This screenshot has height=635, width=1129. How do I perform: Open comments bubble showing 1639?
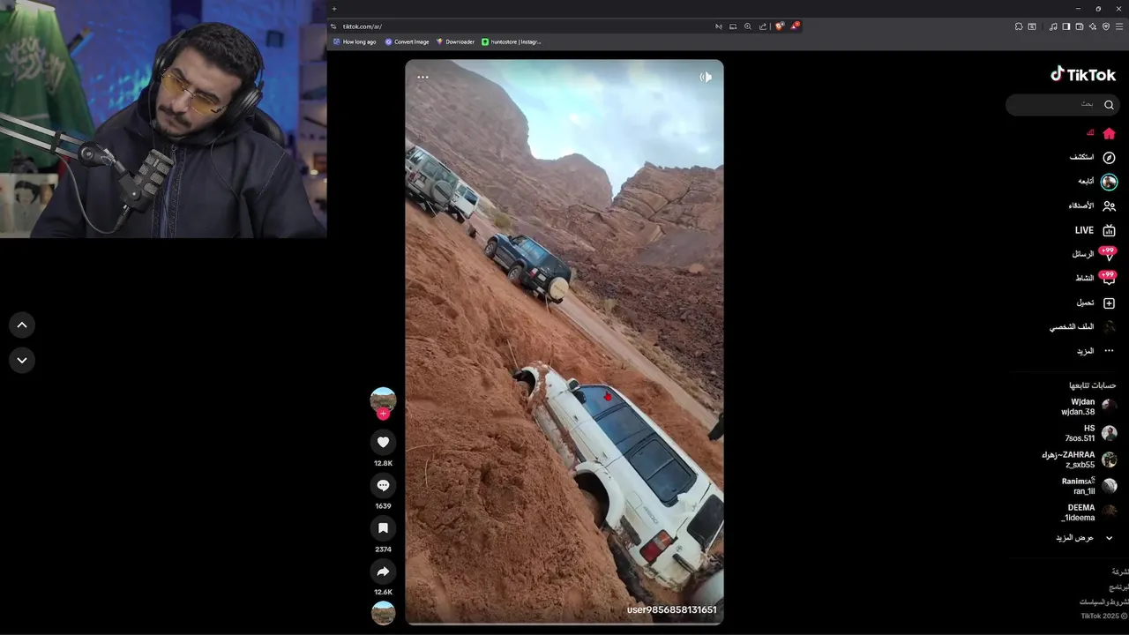pos(383,485)
